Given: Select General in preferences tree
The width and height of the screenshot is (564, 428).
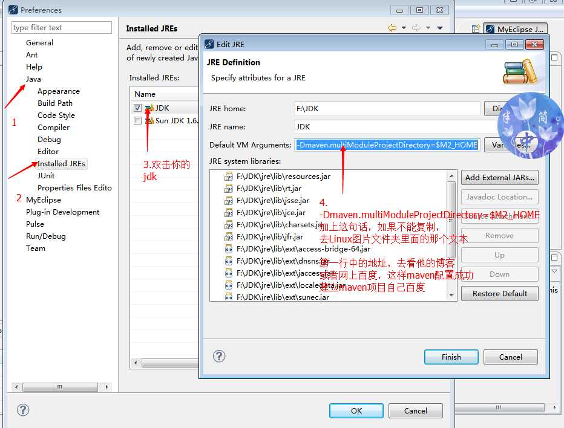Looking at the screenshot, I should pos(39,43).
